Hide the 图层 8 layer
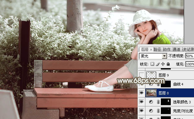Screen dimensions: 194x119 (x=141, y=93)
